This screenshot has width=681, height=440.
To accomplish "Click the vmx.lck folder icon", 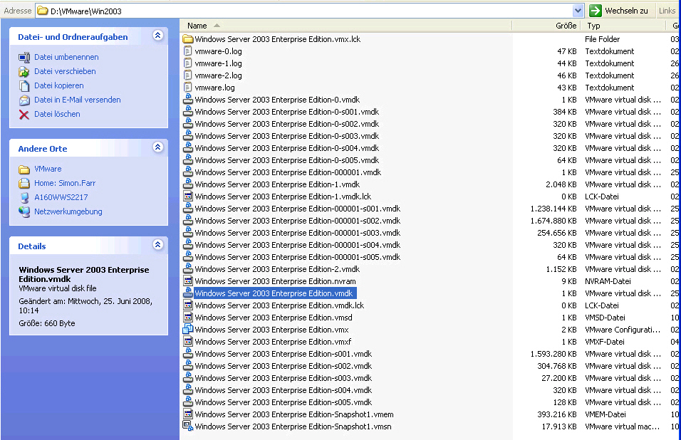I will (188, 39).
